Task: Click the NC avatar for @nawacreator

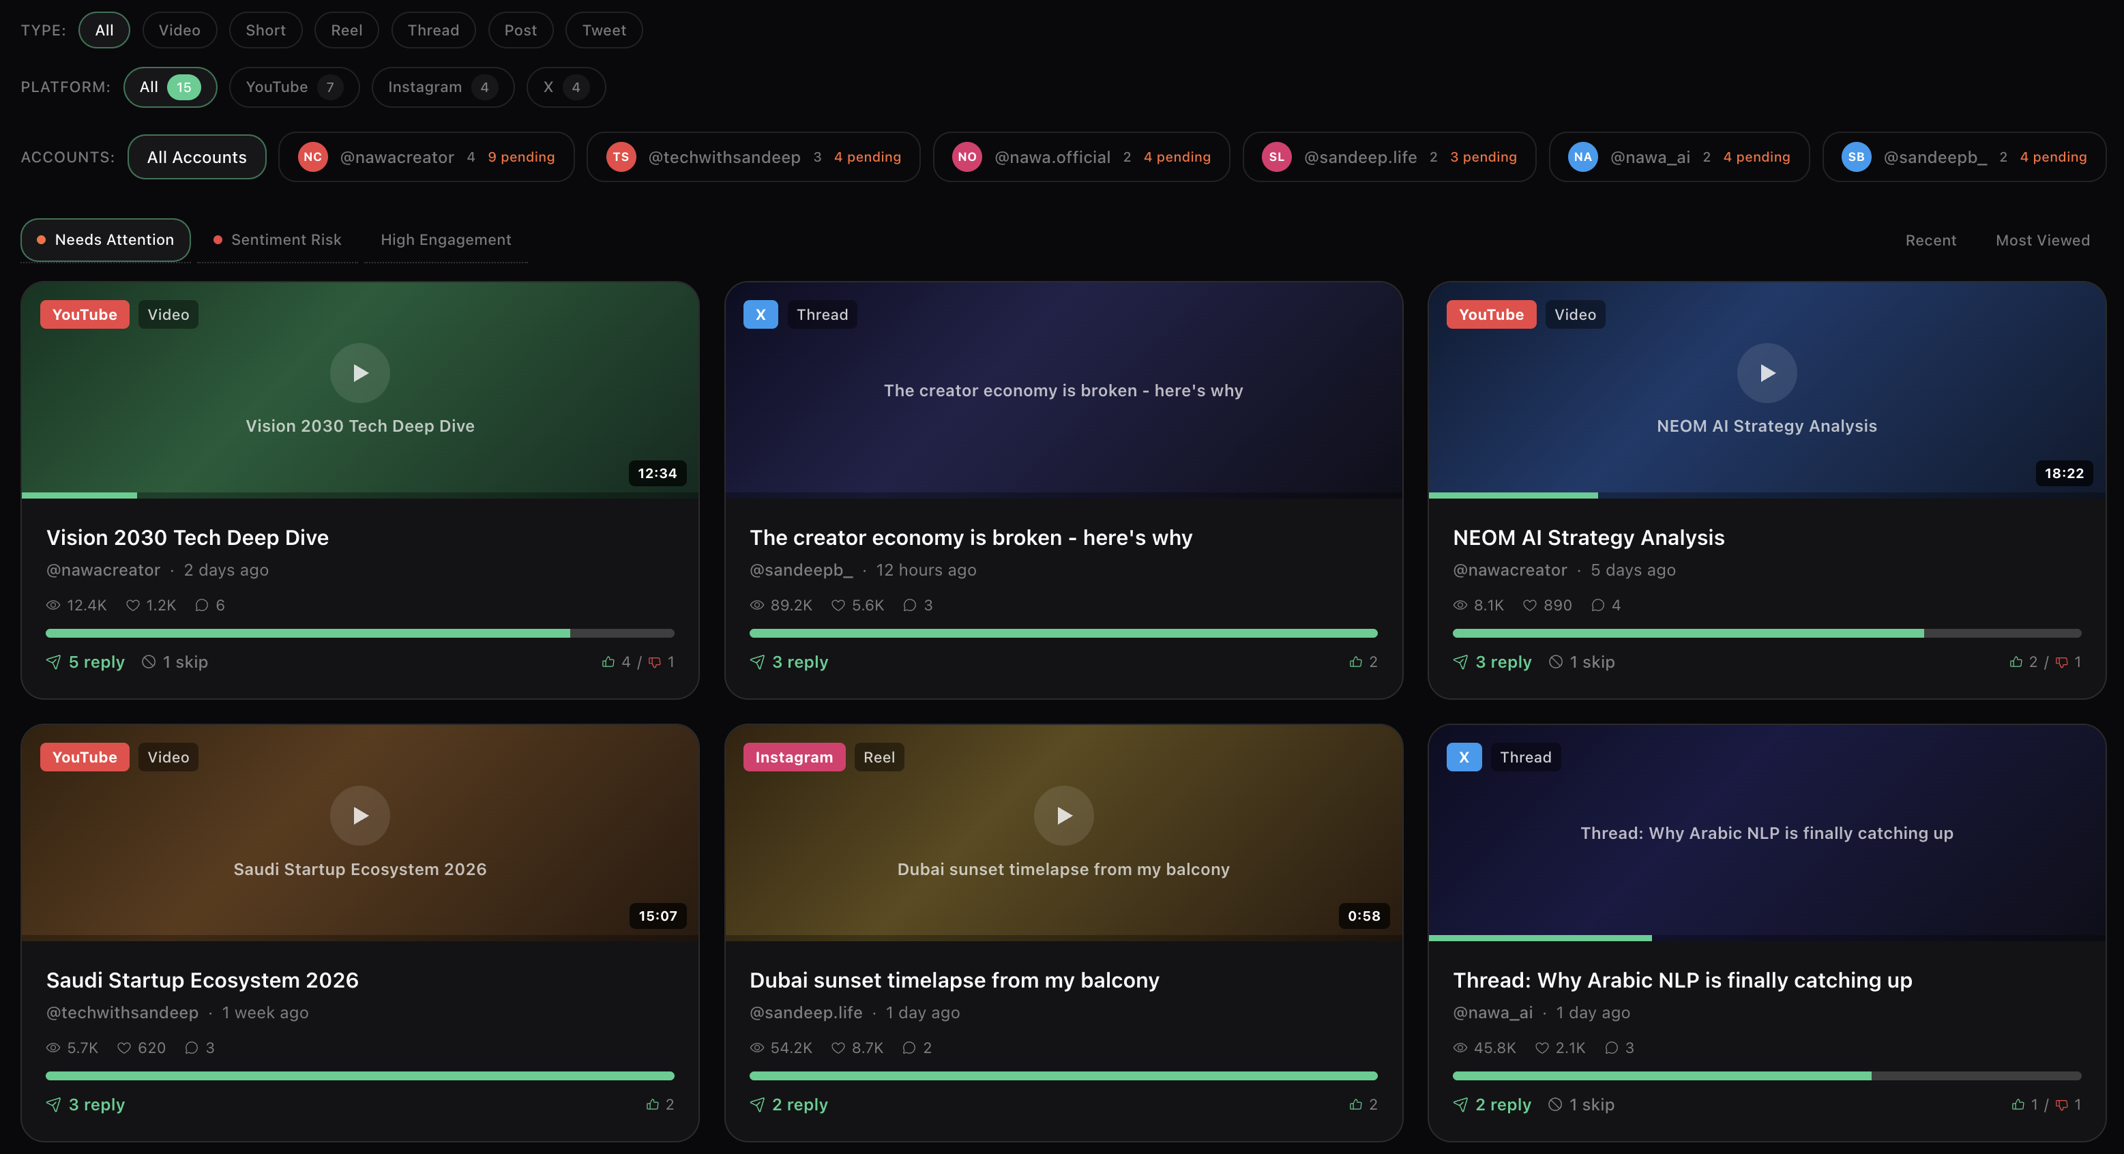Action: tap(312, 157)
